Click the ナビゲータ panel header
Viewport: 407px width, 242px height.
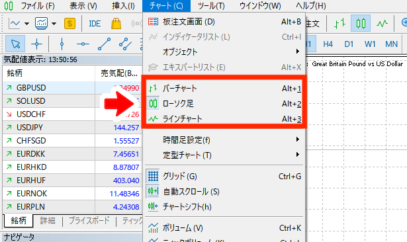(x=72, y=237)
